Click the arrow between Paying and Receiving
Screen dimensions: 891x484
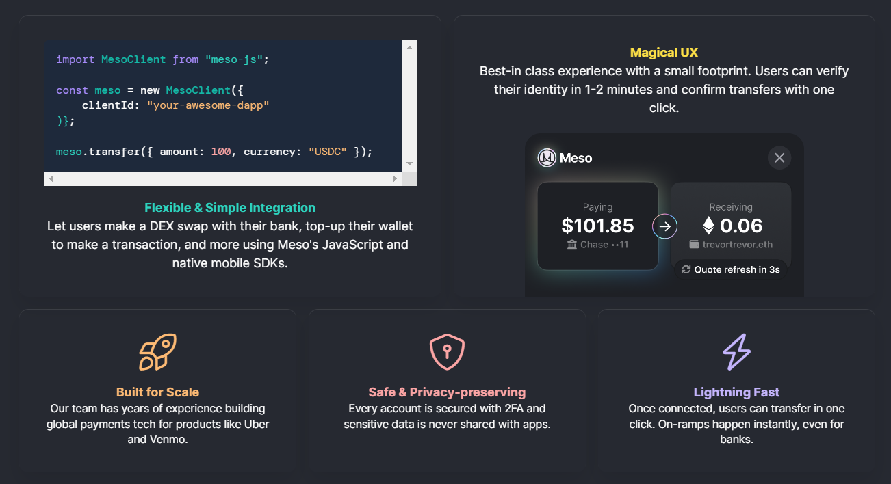coord(664,226)
